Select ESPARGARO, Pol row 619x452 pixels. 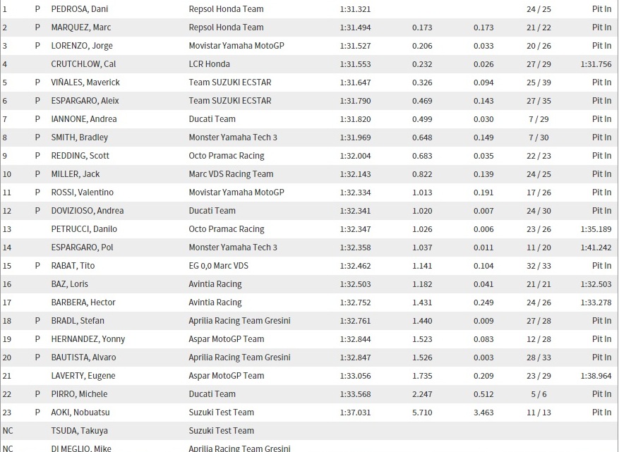309,248
